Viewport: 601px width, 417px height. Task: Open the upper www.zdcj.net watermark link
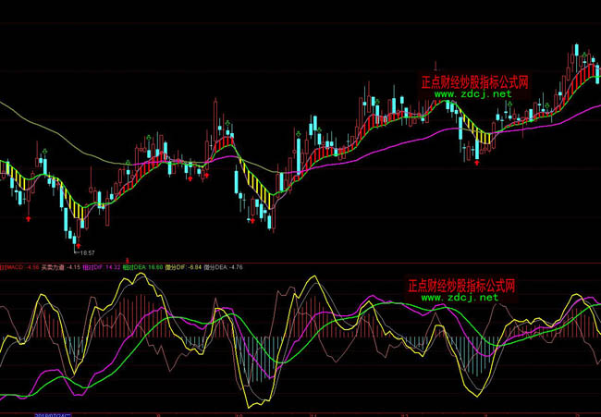(472, 94)
